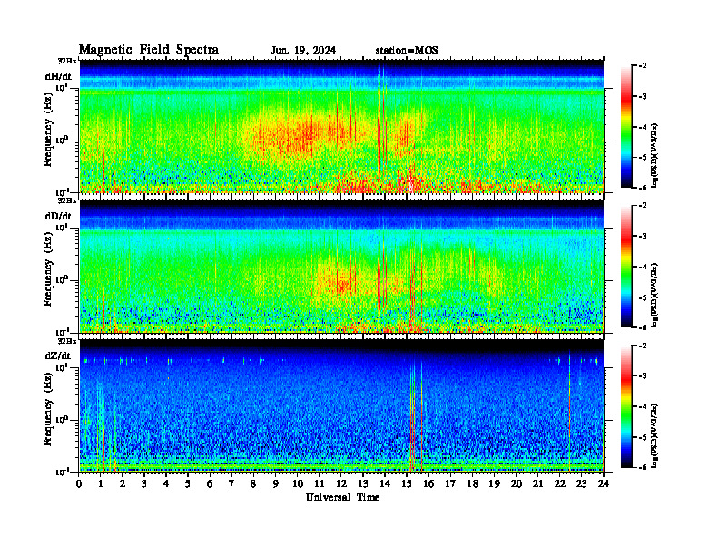Viewport: 719px width, 555px height.
Task: Click the 3 hour tick label on time axis
Action: [x=145, y=484]
